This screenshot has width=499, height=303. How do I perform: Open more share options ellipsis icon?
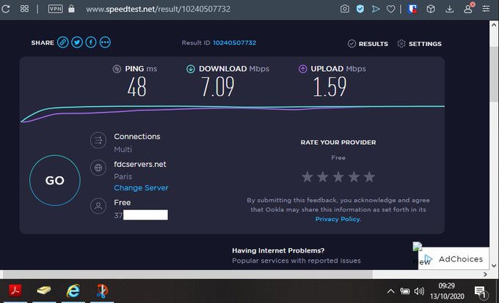click(x=105, y=42)
